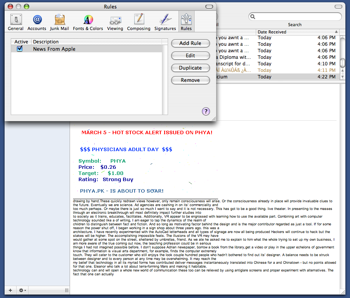Click the magnifying glass in the Search field
Screen dimensions: 350x298
(253, 17)
